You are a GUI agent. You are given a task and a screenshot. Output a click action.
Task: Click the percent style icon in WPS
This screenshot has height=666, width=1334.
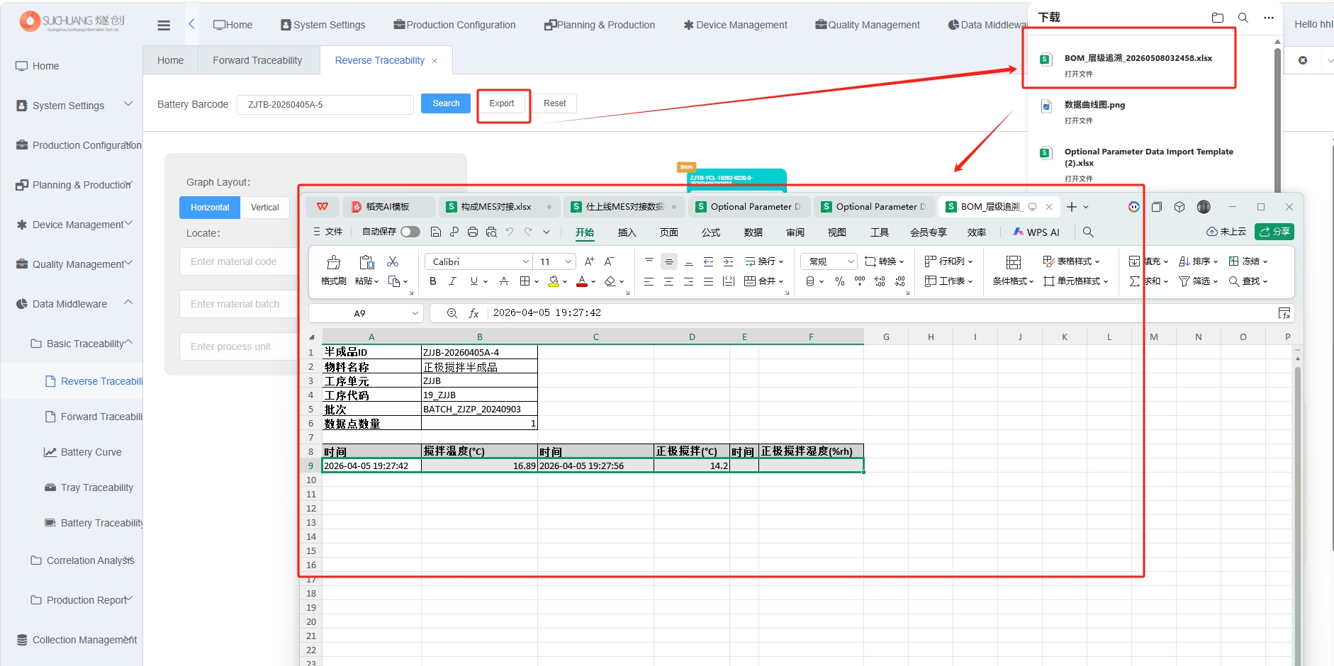[840, 281]
